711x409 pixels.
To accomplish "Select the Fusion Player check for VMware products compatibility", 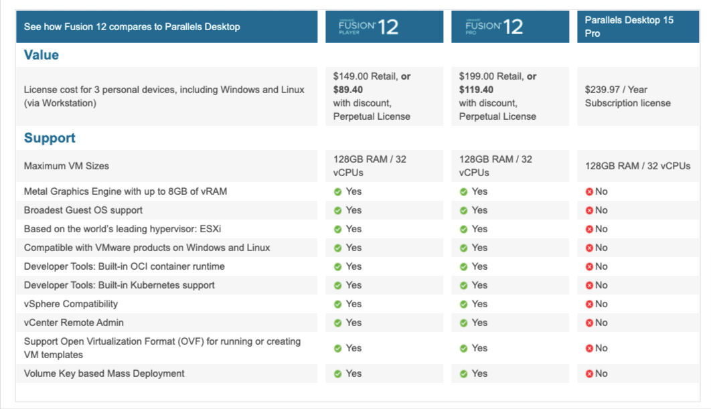I will point(338,248).
